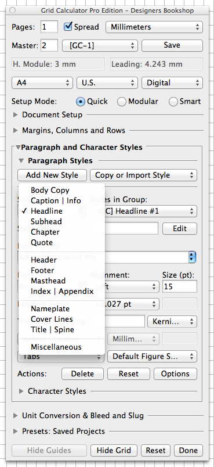The height and width of the screenshot is (467, 214).
Task: Collapse the Paragraph Styles subsection
Action: (21, 161)
